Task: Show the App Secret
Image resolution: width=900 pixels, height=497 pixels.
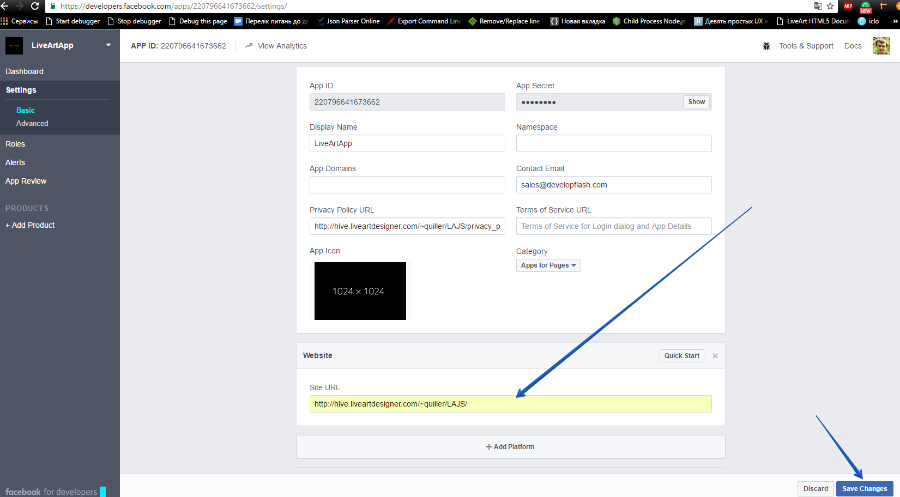Action: click(x=696, y=102)
